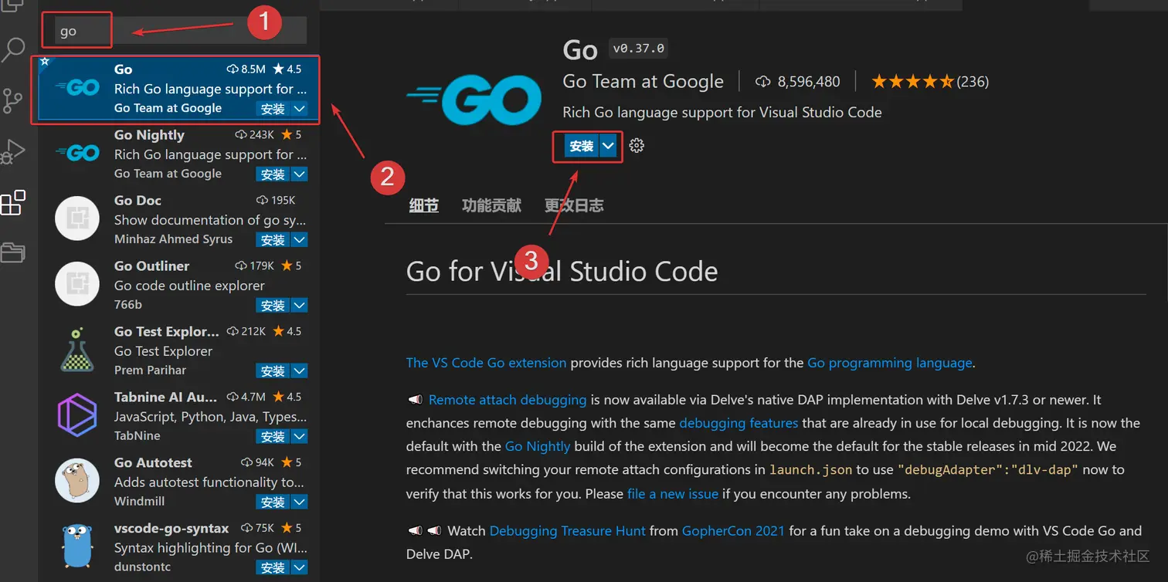
Task: Open the Source Control view
Action: 13,101
